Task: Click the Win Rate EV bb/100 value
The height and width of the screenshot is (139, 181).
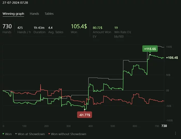Action: point(116,27)
